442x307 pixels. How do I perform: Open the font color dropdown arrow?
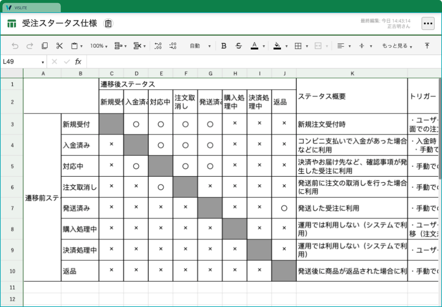tap(264, 46)
